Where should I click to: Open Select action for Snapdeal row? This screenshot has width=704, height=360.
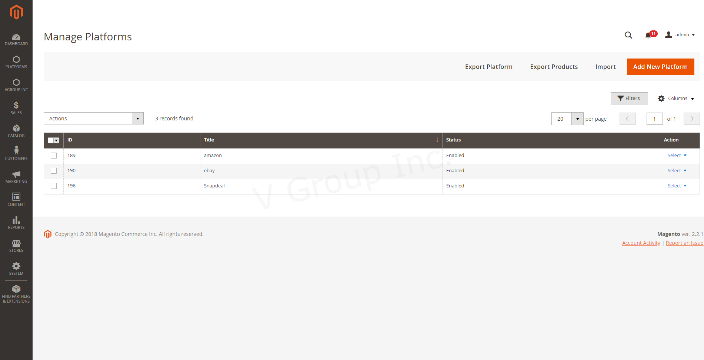pyautogui.click(x=677, y=186)
